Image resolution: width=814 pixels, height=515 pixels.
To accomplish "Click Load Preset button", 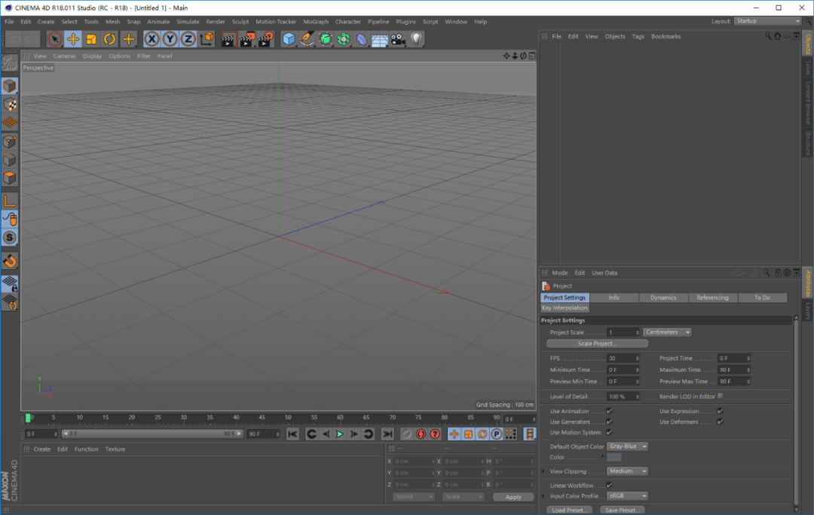I will click(569, 510).
